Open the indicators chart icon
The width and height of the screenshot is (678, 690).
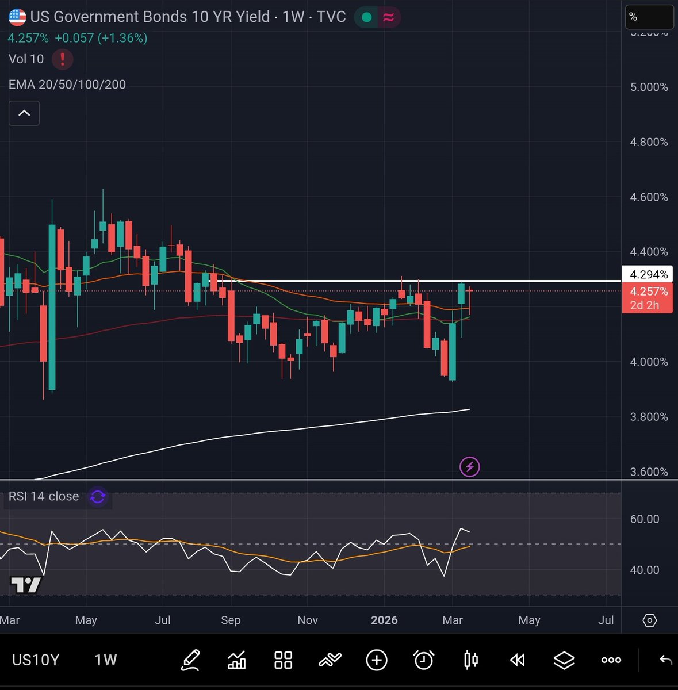237,660
